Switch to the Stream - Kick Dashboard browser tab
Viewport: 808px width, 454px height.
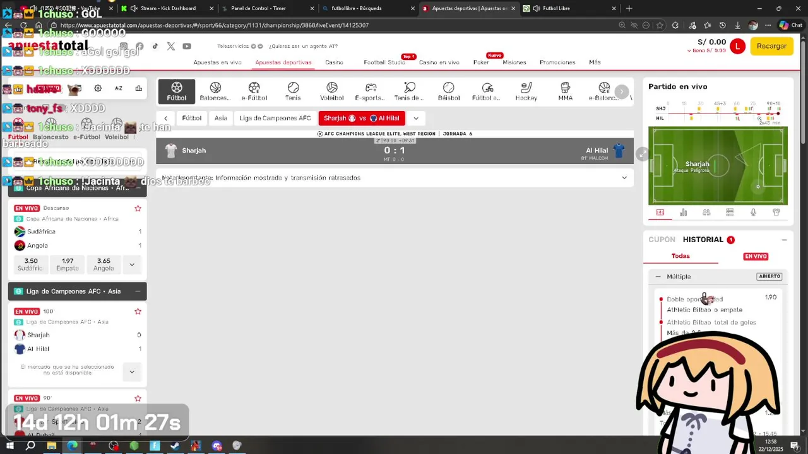tap(168, 8)
